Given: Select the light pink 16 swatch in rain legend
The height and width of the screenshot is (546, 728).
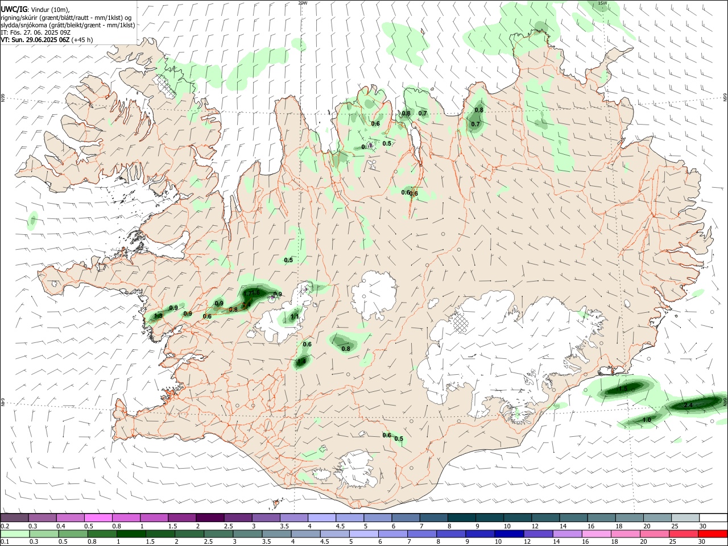Looking at the screenshot, I should click(x=597, y=534).
